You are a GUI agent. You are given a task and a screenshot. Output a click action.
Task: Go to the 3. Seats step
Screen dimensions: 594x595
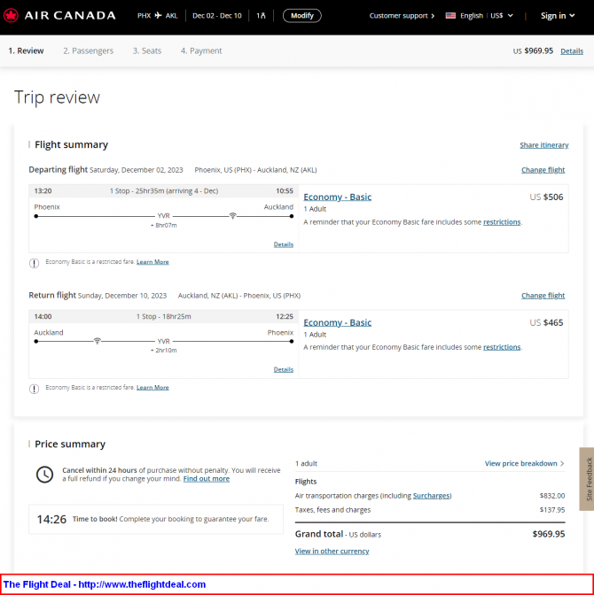146,50
